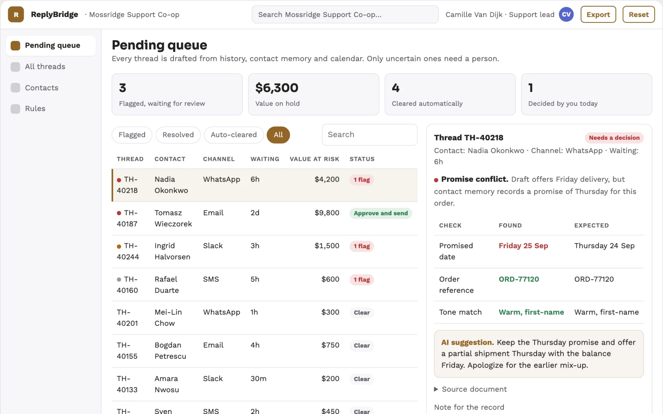Click Approve and send for Tomasz Wieczorek
Viewport: 663px width, 414px height.
coord(380,213)
